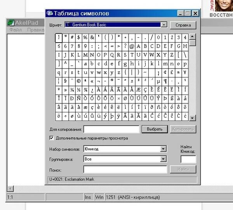Select the capital M character cell
The width and height of the screenshot is (233, 210).
[x=85, y=55]
